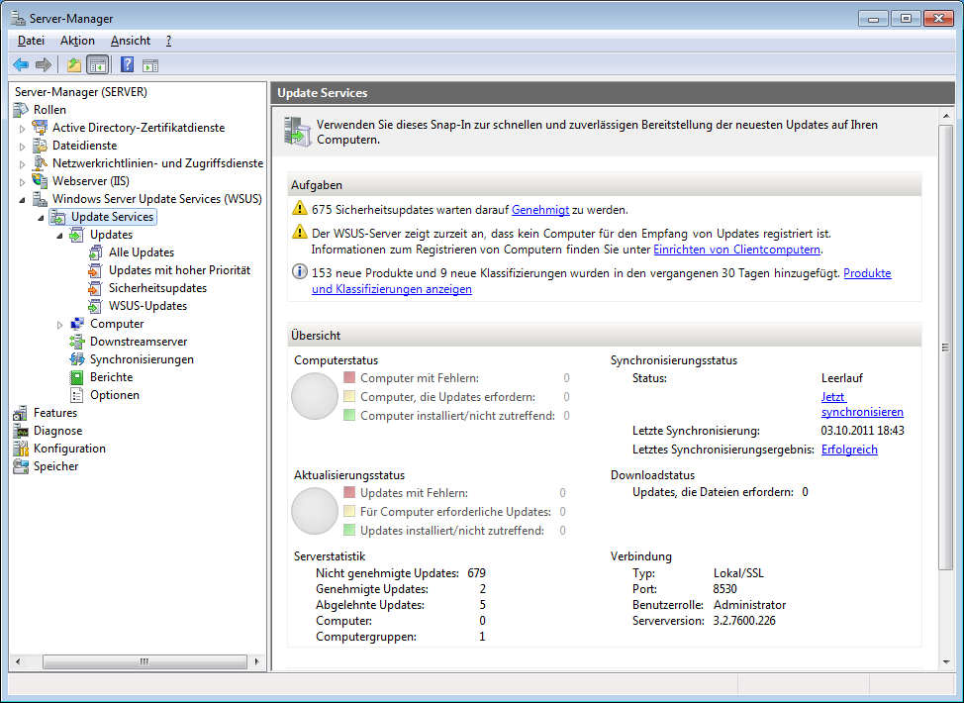Click the Jetzt synchronisieren link
The width and height of the screenshot is (964, 703).
862,405
